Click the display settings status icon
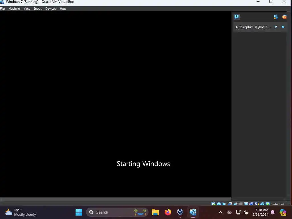Screen dimensions: 292x219 point(246,204)
